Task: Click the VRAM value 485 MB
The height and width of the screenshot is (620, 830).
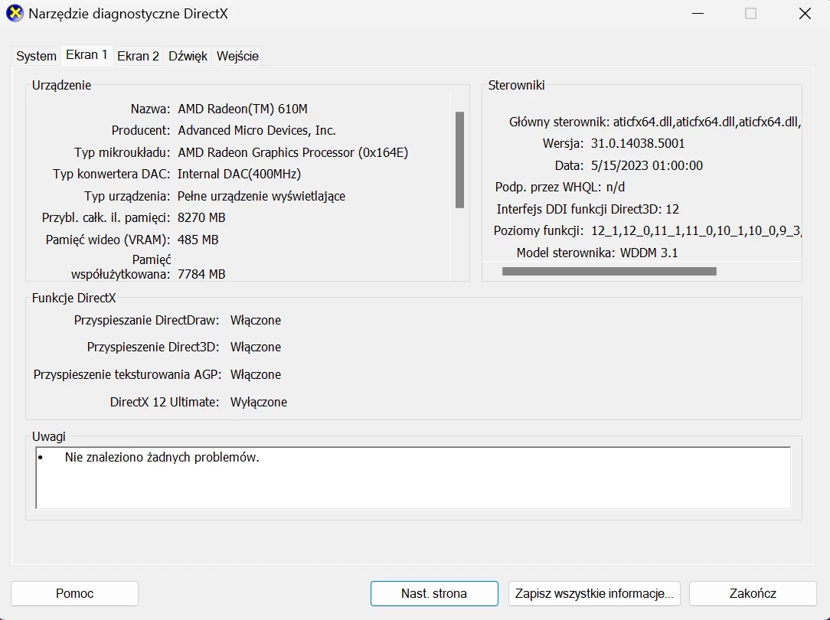Action: [x=198, y=240]
